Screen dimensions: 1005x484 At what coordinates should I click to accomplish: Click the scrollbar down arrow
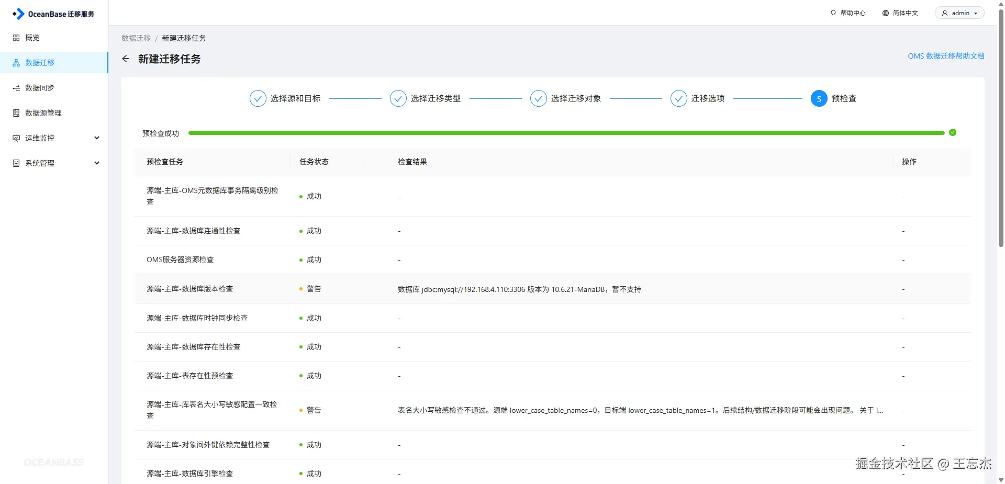[1001, 480]
